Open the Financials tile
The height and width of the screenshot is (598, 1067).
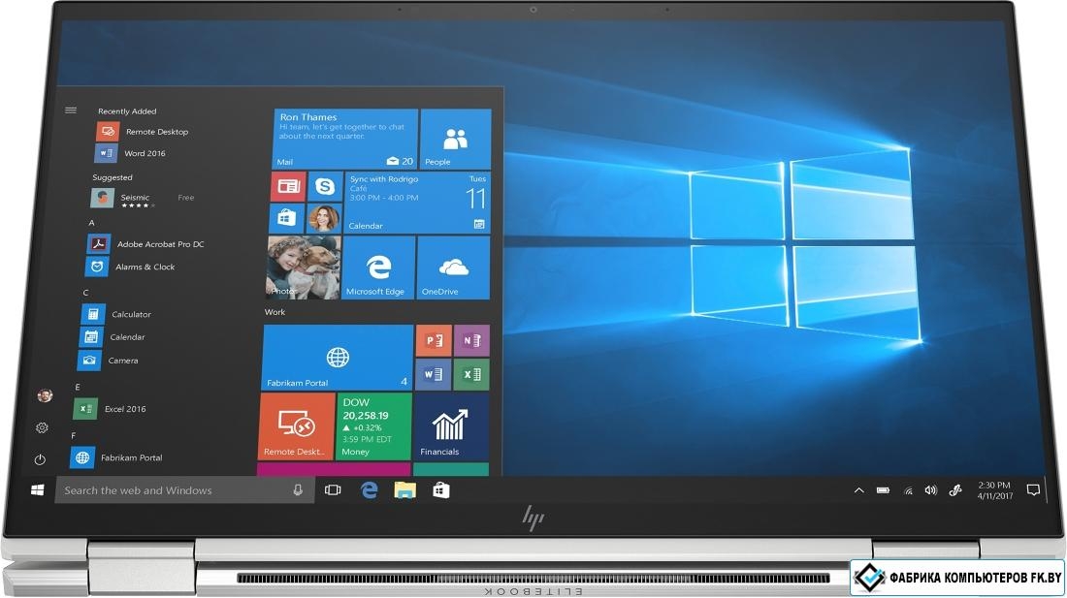pyautogui.click(x=451, y=426)
